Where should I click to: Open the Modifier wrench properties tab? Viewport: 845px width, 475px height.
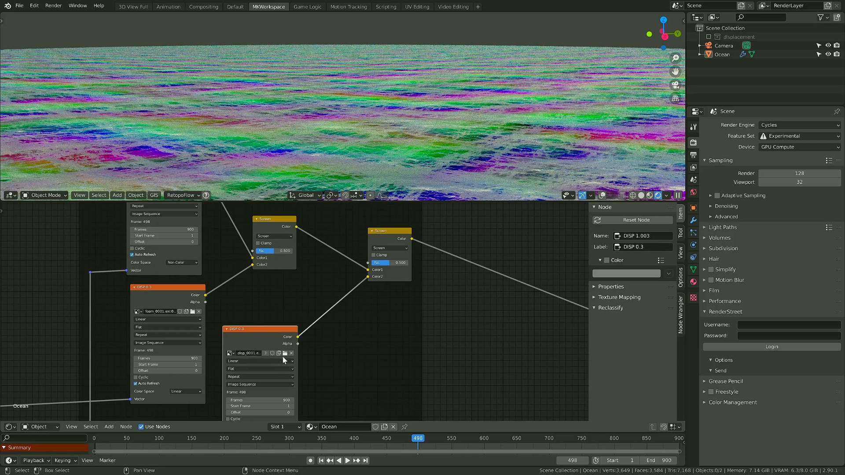pyautogui.click(x=693, y=220)
